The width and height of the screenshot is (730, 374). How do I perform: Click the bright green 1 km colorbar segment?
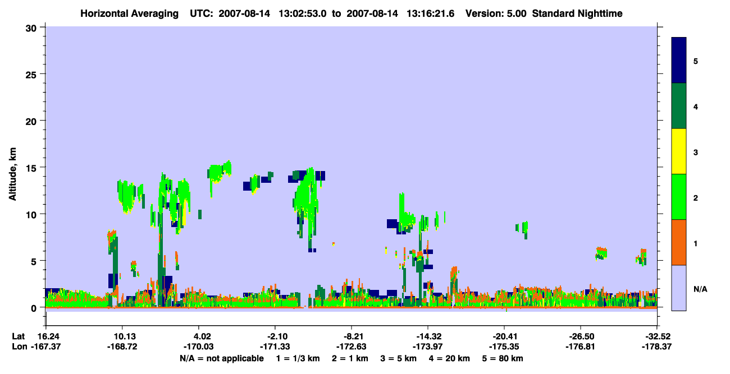679,197
